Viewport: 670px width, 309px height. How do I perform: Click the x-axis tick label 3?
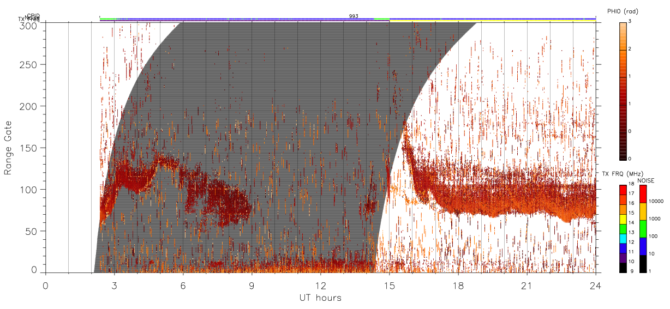tap(115, 285)
